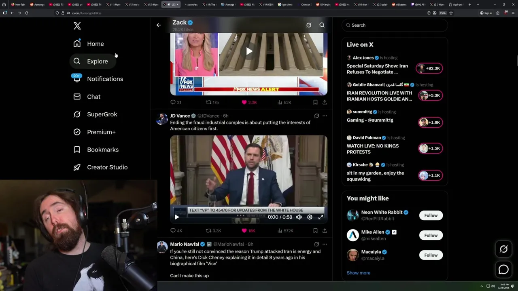Play the Fox News video
This screenshot has width=518, height=291.
(x=249, y=51)
